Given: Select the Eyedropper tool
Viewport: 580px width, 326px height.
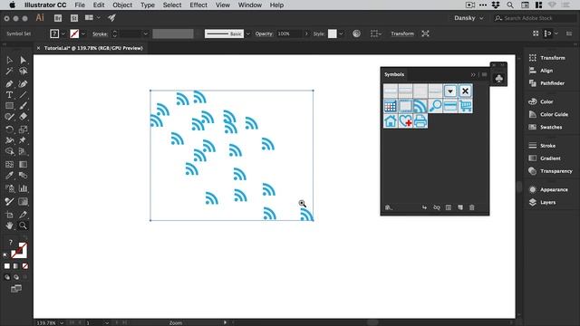Looking at the screenshot, I should (x=9, y=175).
